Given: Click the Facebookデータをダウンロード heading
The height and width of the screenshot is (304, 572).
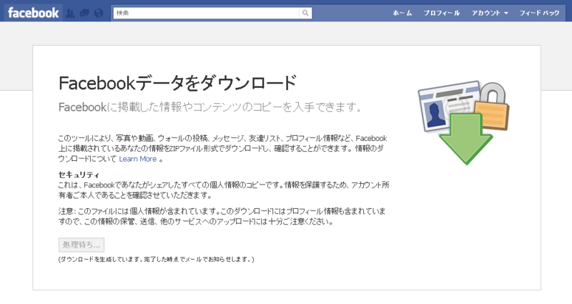Looking at the screenshot, I should pos(177,83).
